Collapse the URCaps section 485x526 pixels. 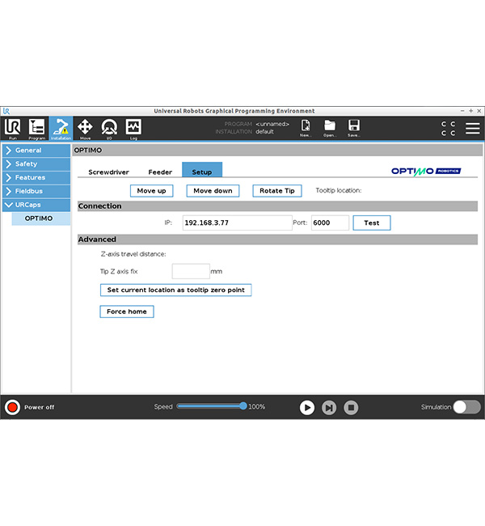pos(36,205)
